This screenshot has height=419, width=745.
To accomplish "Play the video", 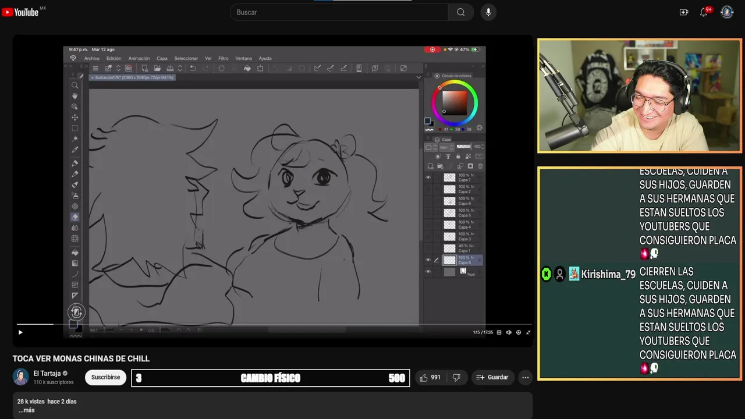I will [x=20, y=332].
